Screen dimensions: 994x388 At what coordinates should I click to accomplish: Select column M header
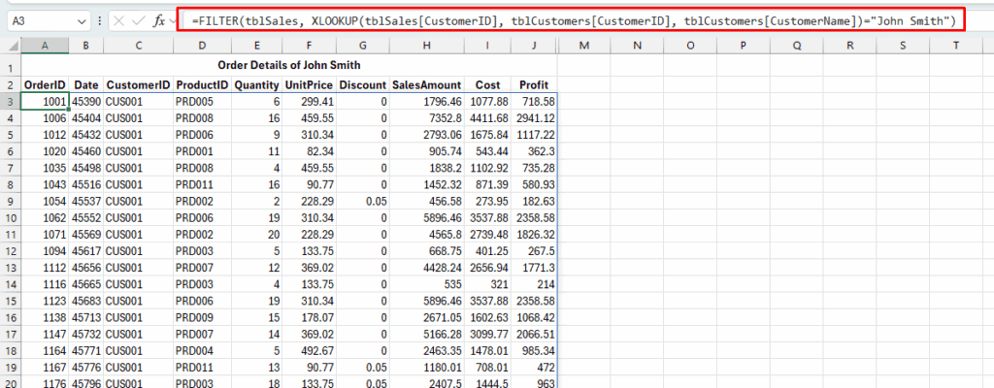coord(583,47)
